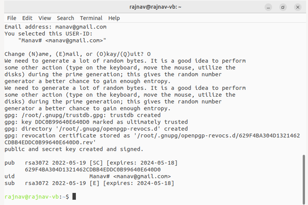The height and width of the screenshot is (205, 308).
Task: Open the Search menu
Action: click(x=65, y=18)
